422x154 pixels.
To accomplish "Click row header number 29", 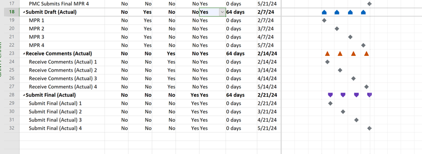I will [x=11, y=103].
